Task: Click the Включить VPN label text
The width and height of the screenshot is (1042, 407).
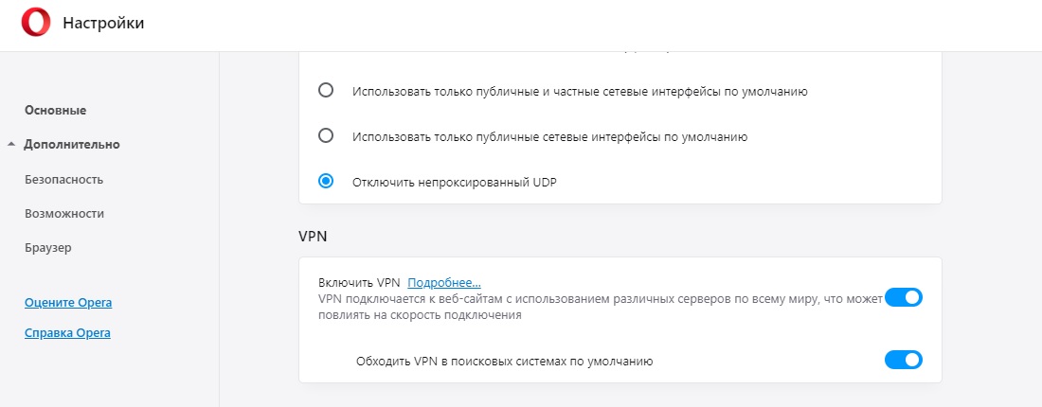Action: pyautogui.click(x=360, y=283)
